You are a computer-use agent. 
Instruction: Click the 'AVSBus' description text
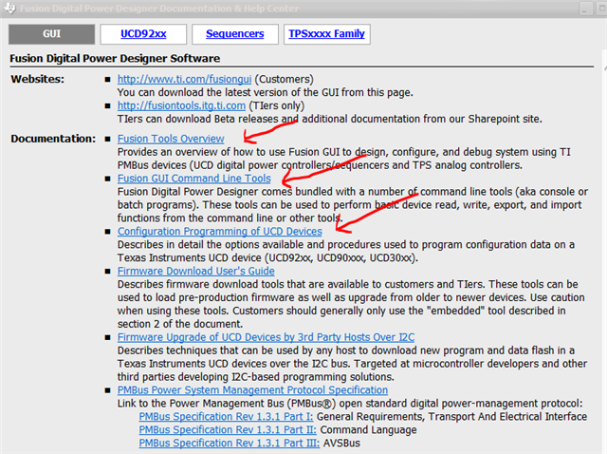click(341, 443)
